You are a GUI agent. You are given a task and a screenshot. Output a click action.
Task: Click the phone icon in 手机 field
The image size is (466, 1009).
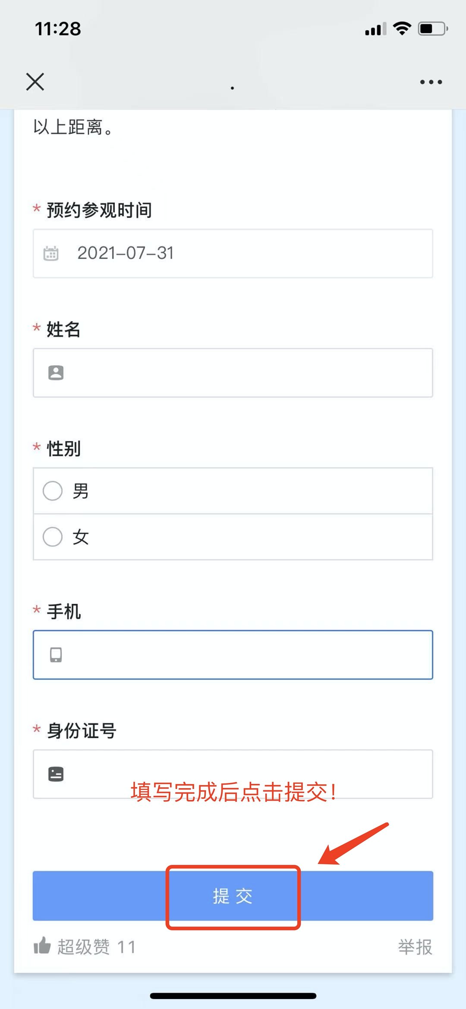click(x=56, y=655)
